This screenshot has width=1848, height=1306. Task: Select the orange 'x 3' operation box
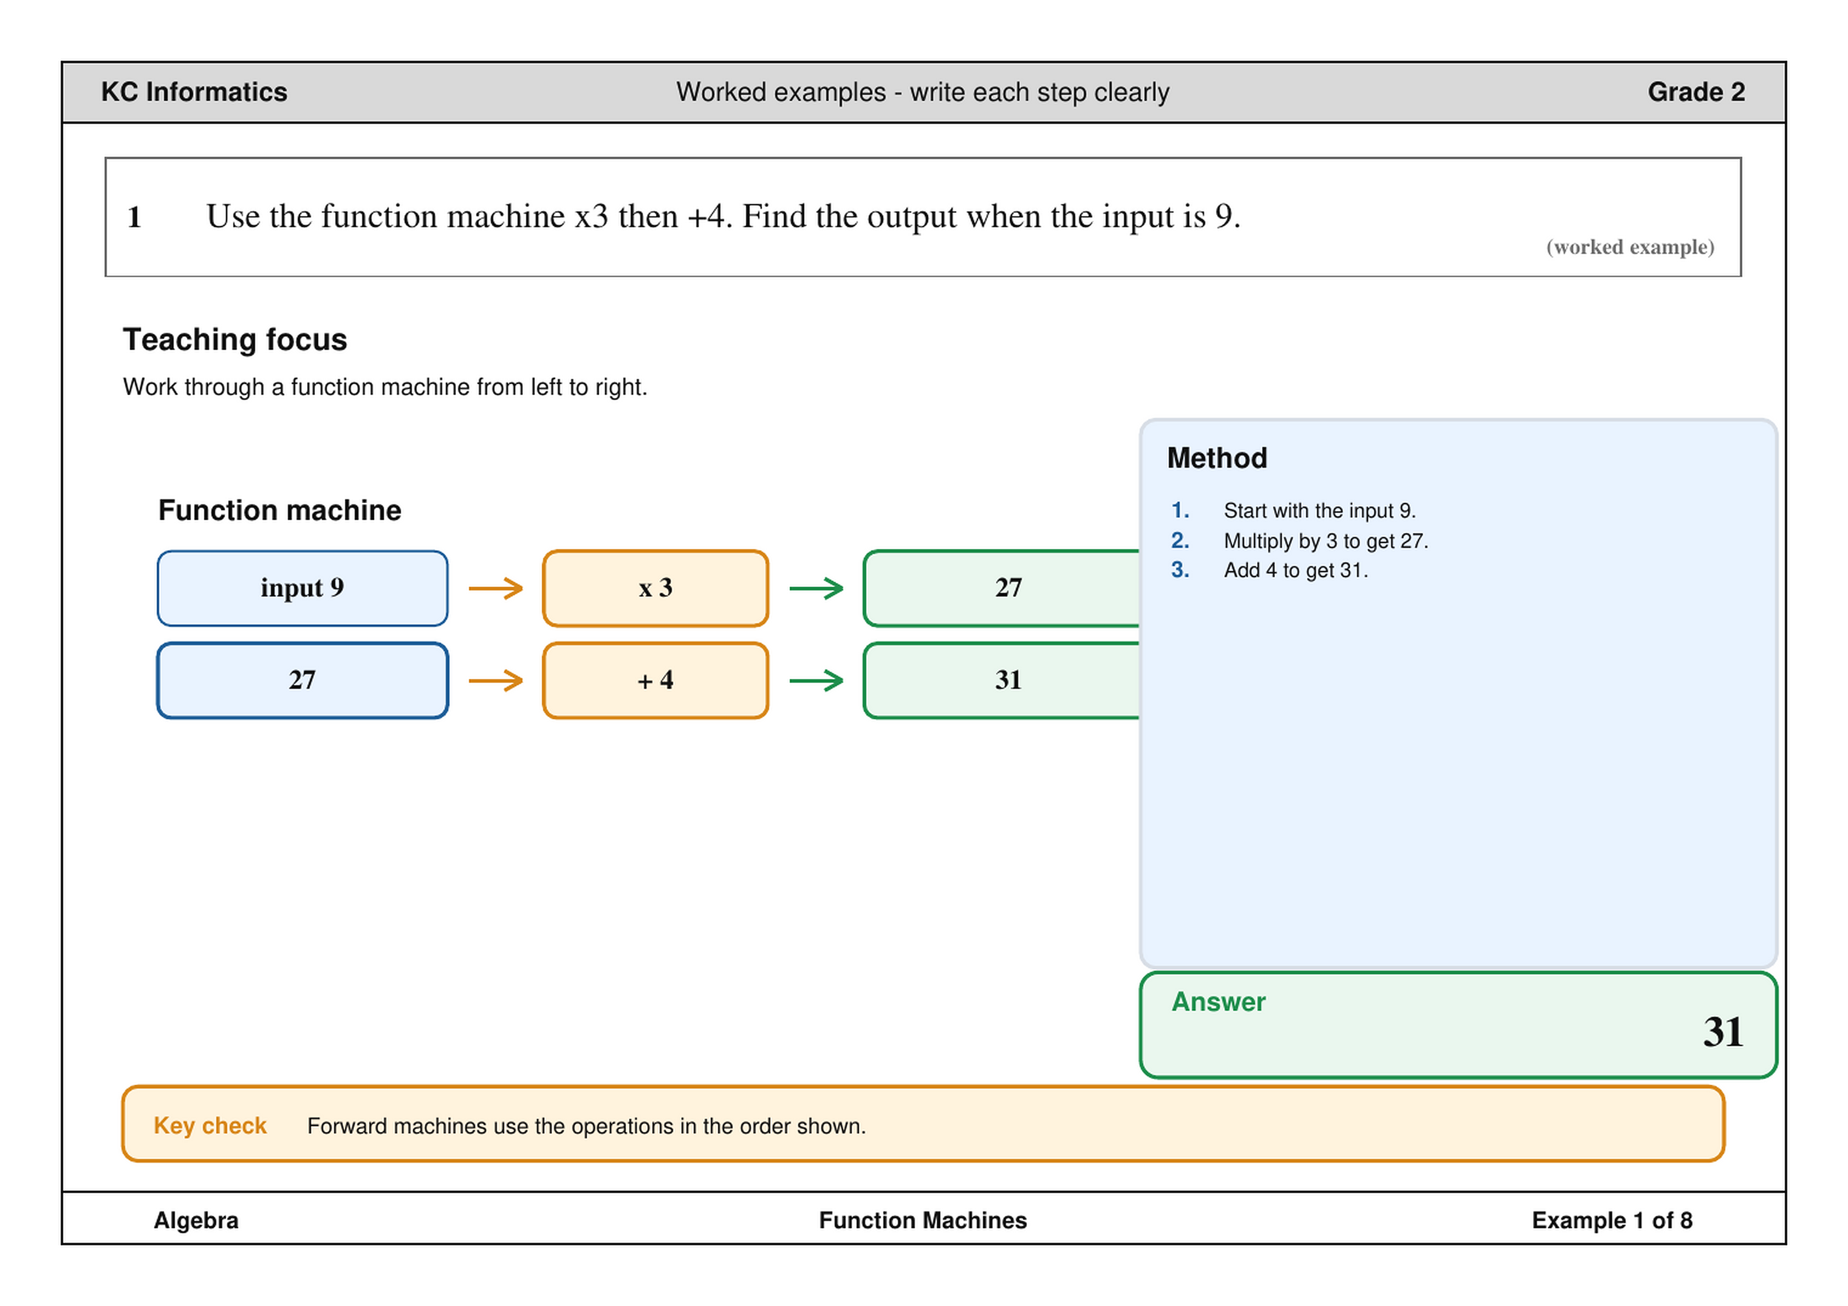click(655, 588)
